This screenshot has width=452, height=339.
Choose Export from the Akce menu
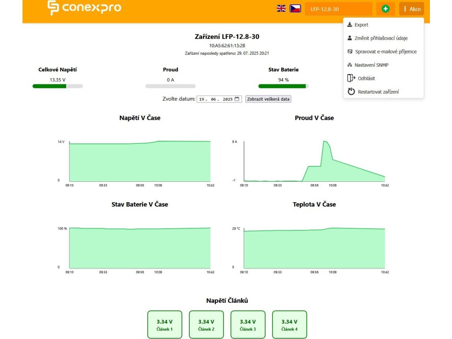[384, 25]
